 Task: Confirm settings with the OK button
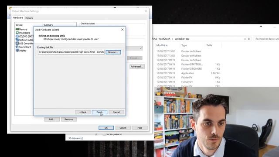(x=106, y=128)
